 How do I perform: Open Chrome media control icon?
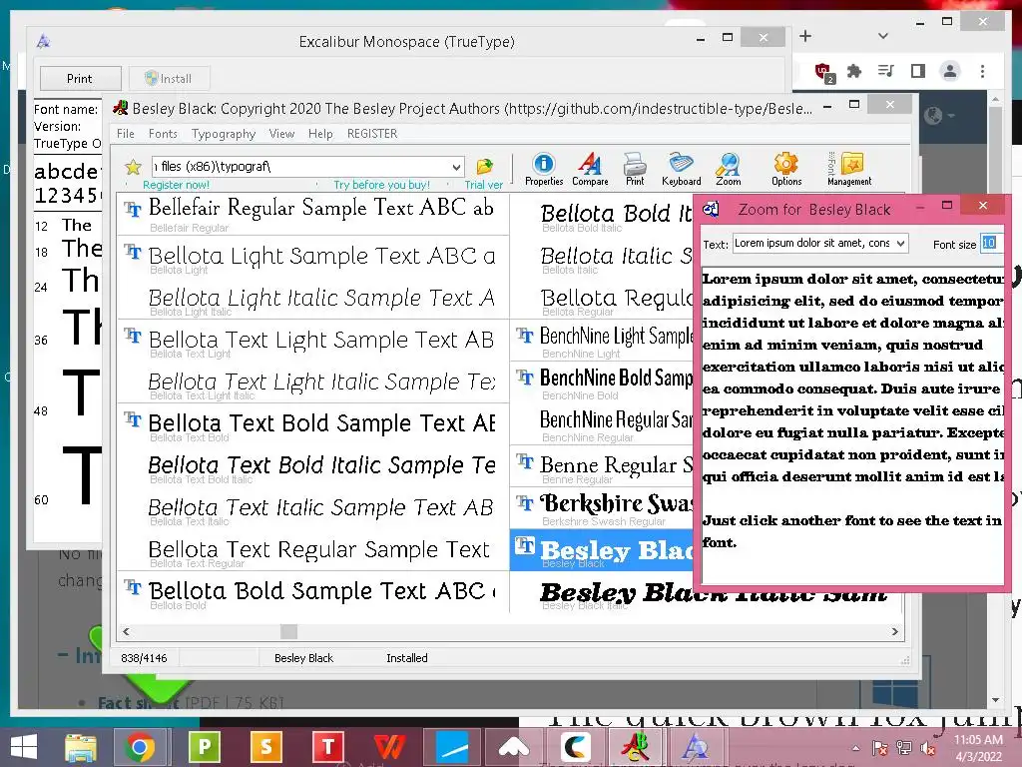coord(886,71)
